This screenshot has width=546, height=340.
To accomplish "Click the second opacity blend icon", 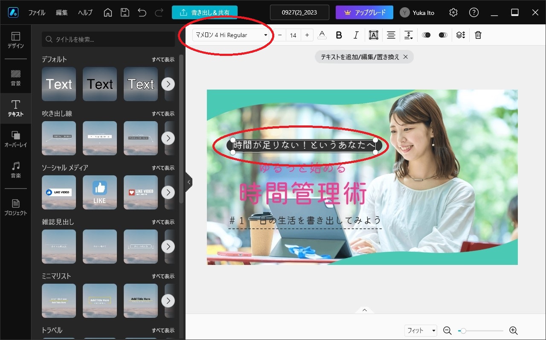I will [443, 35].
